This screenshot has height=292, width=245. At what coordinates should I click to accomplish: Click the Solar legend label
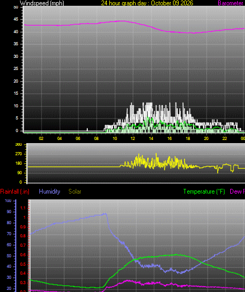75,192
